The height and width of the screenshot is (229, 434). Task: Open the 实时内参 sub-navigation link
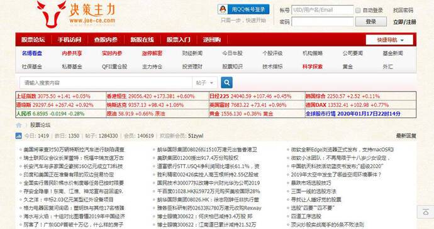click(x=112, y=53)
